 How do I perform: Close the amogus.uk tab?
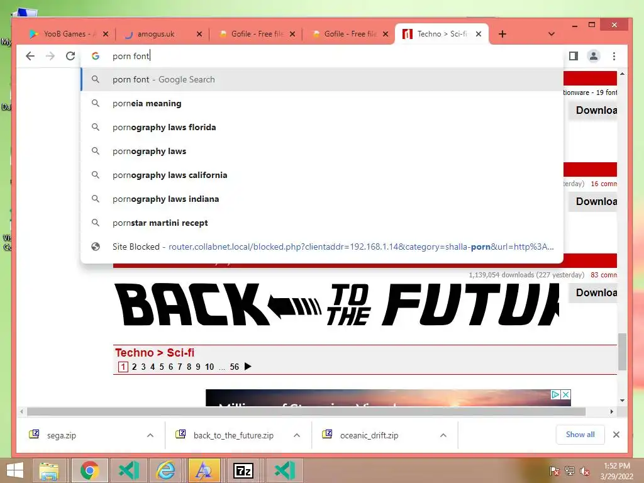[199, 34]
